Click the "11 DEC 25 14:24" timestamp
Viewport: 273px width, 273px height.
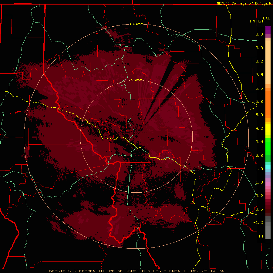[203, 271]
